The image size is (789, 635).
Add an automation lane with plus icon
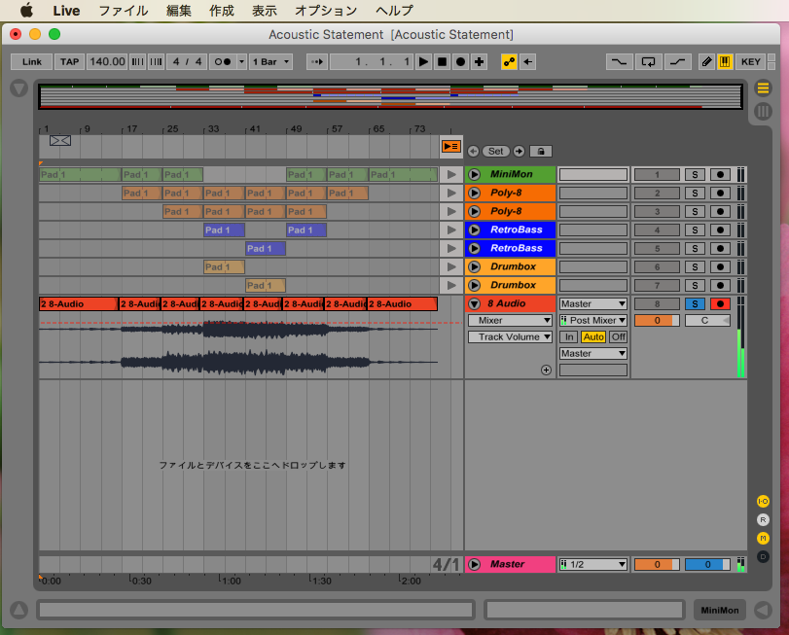click(x=546, y=370)
